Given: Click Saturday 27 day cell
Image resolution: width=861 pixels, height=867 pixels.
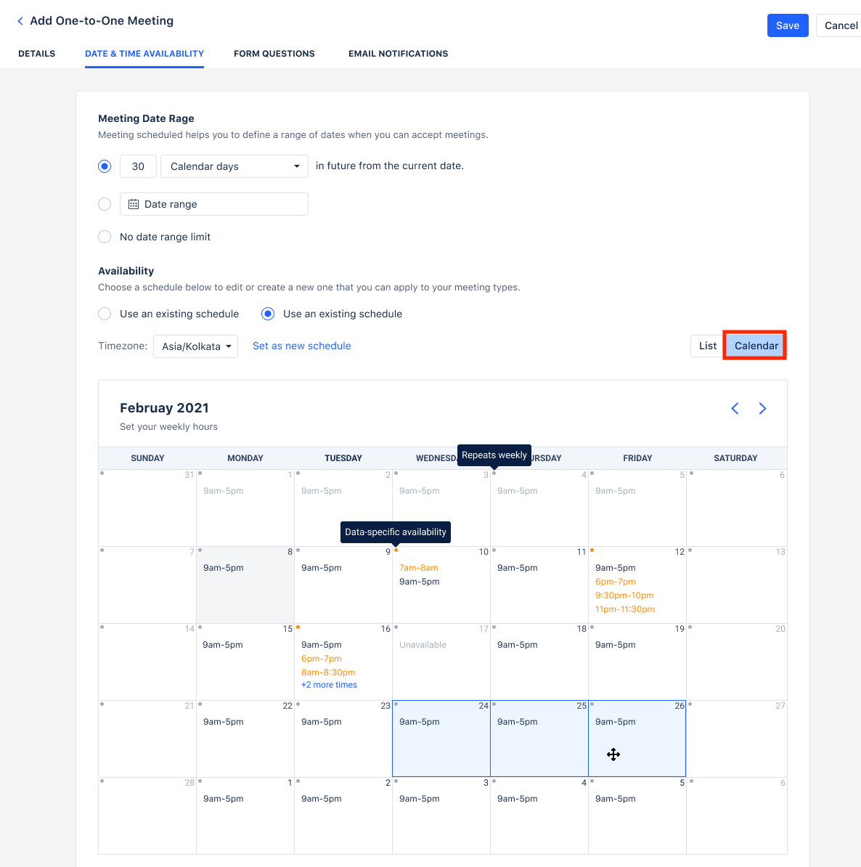Looking at the screenshot, I should coord(737,738).
